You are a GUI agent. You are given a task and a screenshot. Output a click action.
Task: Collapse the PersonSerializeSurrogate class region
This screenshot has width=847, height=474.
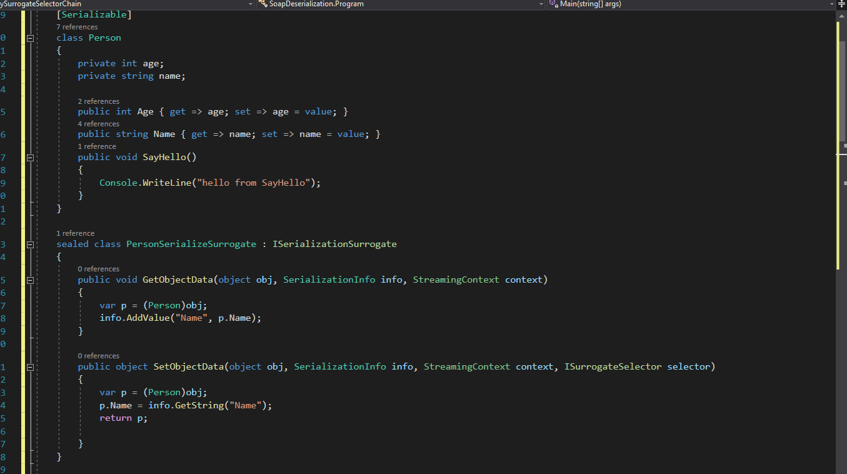(x=30, y=245)
